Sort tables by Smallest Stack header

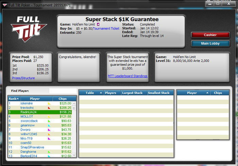tap(160, 93)
